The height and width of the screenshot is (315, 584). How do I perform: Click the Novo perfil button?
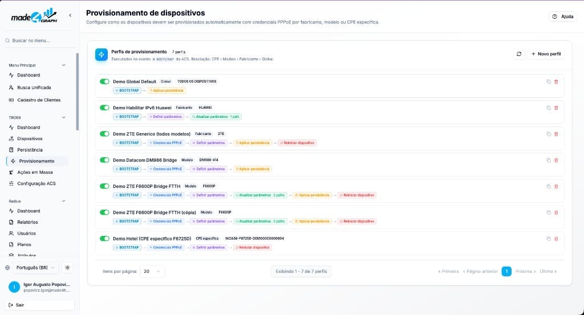click(x=546, y=54)
